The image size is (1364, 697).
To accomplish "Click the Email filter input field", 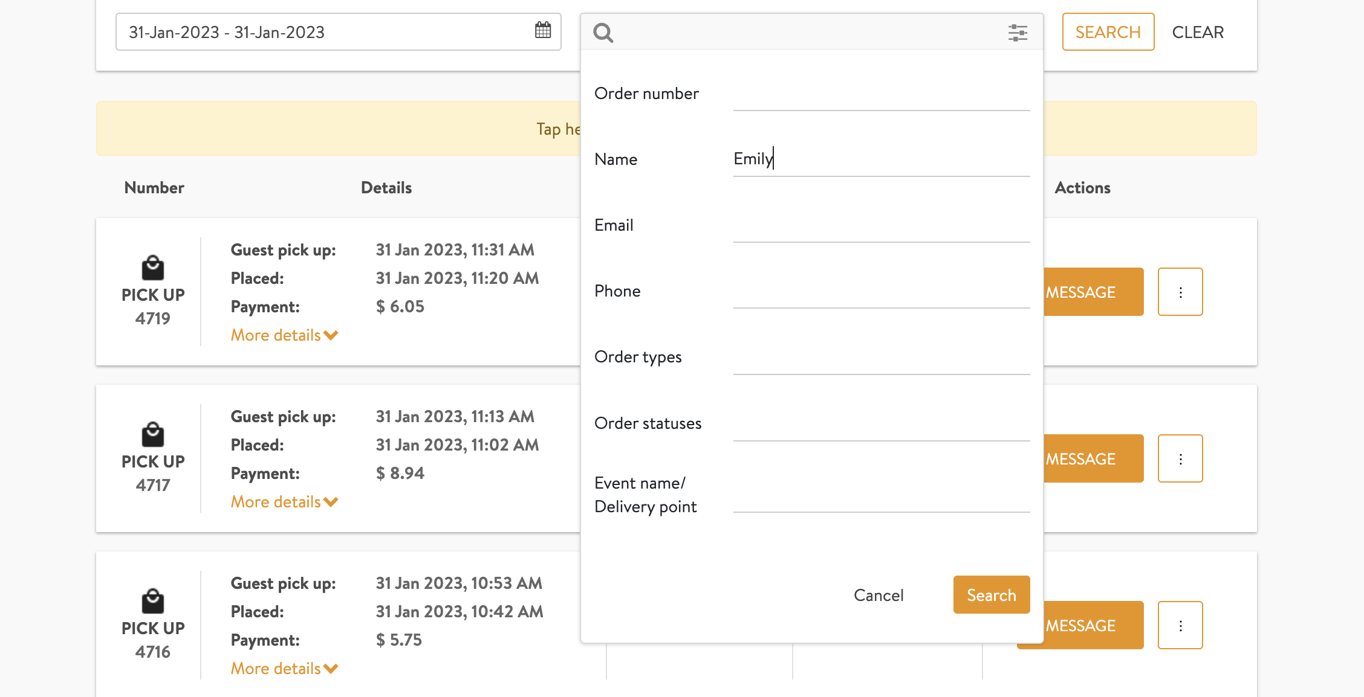I will pos(881,227).
